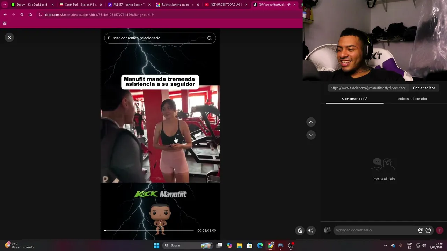The image size is (447, 251).
Task: Click the Copiar enlace button
Action: click(424, 88)
